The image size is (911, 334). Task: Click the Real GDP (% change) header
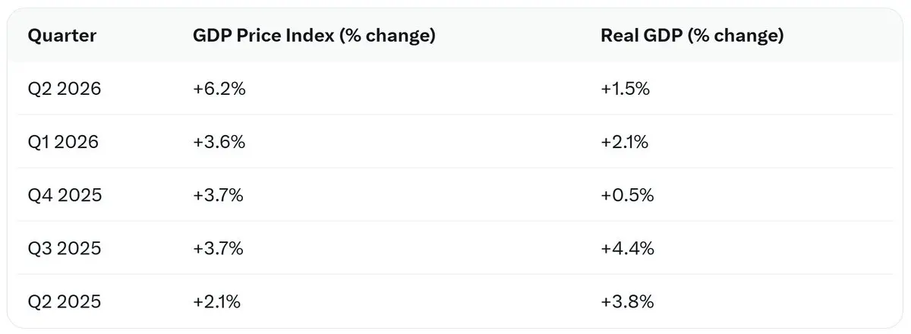point(692,36)
